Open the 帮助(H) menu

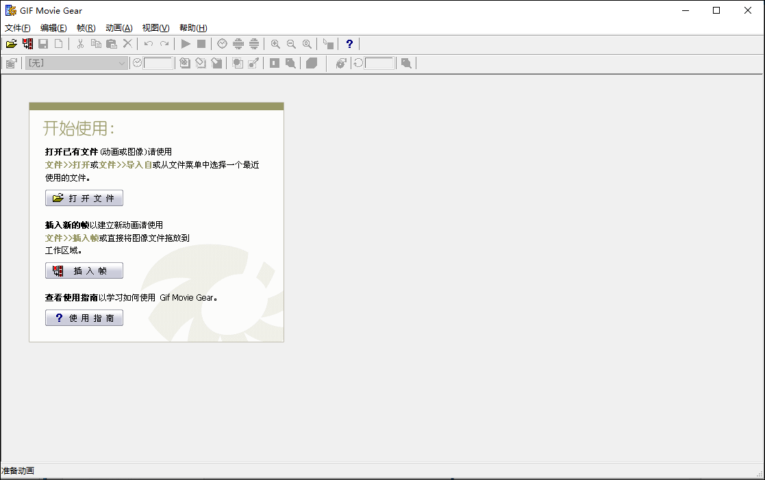pos(193,28)
